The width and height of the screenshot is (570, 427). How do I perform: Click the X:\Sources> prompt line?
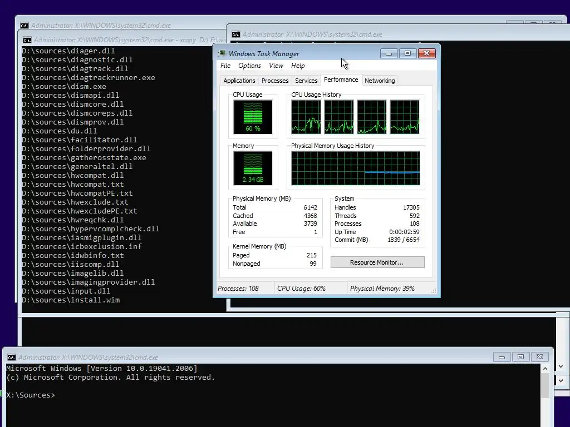pos(31,395)
